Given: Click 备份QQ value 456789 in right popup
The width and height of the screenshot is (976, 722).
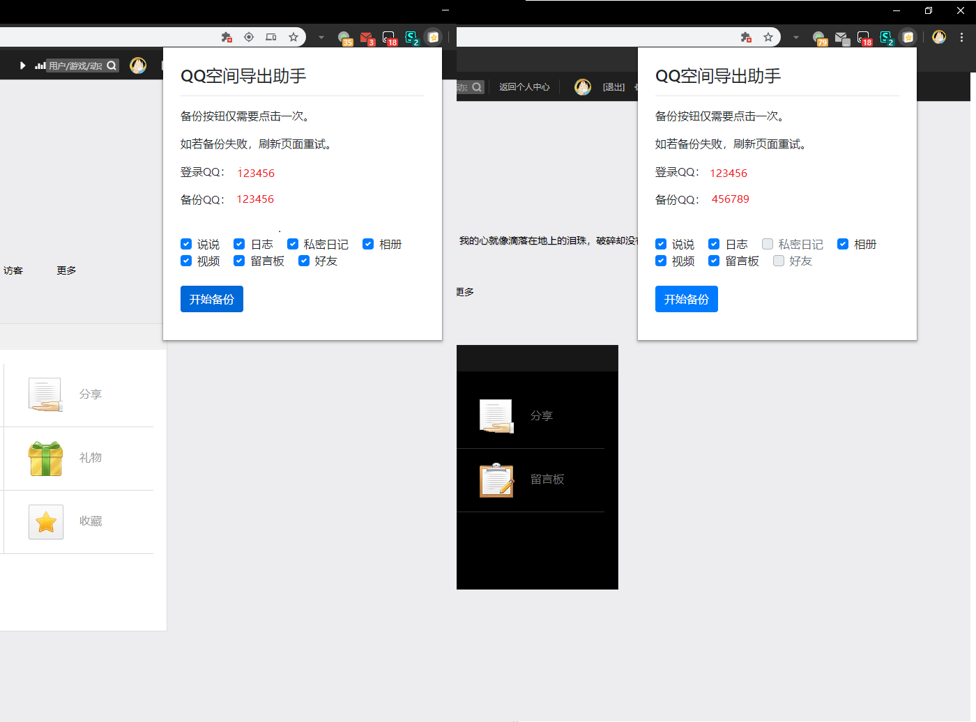Looking at the screenshot, I should point(730,199).
